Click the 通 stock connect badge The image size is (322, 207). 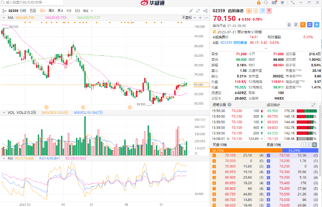pos(262,11)
